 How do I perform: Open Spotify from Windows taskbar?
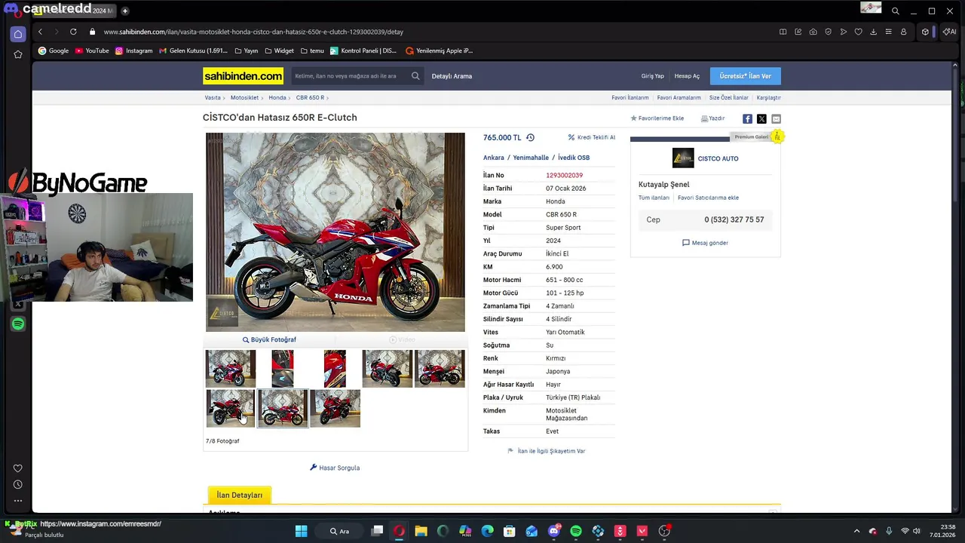click(x=576, y=531)
